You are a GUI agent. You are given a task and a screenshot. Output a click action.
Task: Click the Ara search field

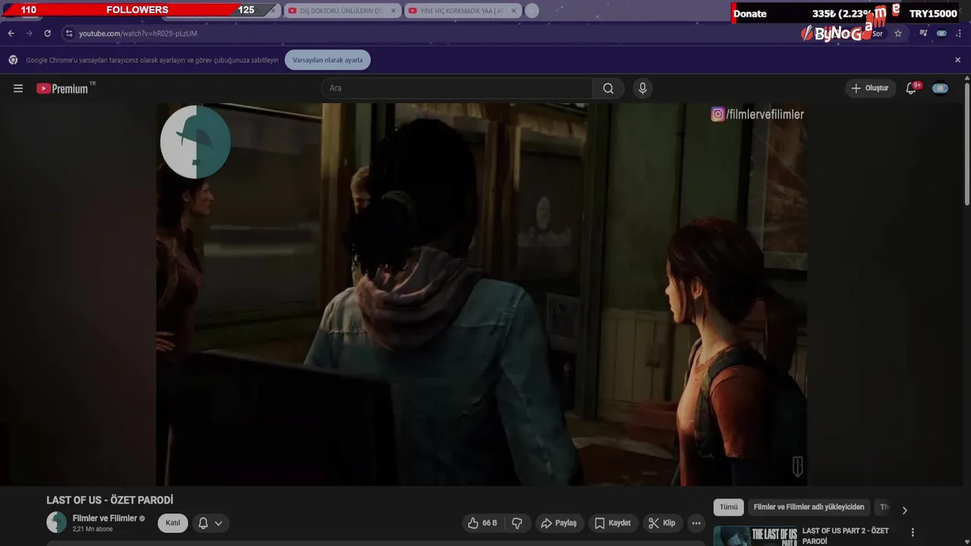click(x=457, y=88)
